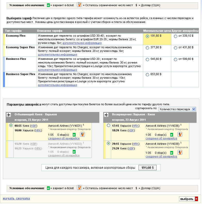Click e-ticket icon for flight VV4036
Image resolution: width=202 pixels, height=208 pixels.
172,134
